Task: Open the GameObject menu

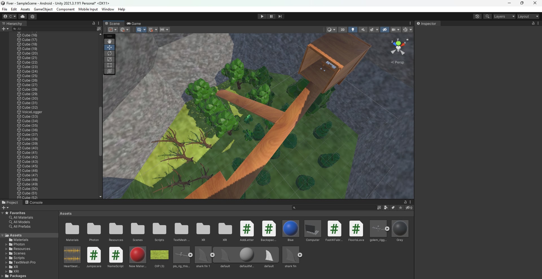Action: (x=43, y=9)
